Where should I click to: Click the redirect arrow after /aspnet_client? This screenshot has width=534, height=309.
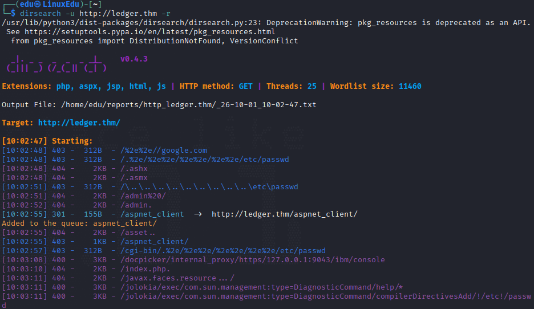pyautogui.click(x=198, y=214)
